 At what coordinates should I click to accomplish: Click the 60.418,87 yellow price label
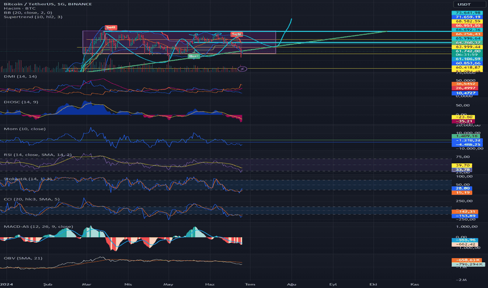pos(467,67)
